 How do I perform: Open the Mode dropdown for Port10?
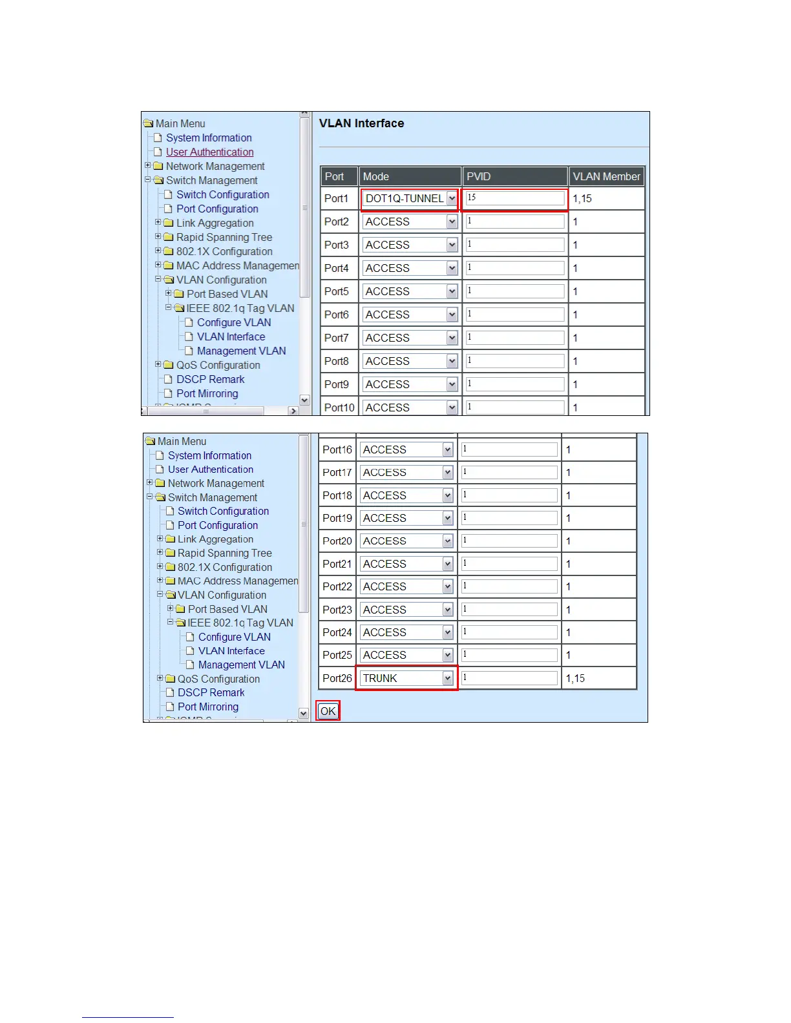click(x=410, y=408)
